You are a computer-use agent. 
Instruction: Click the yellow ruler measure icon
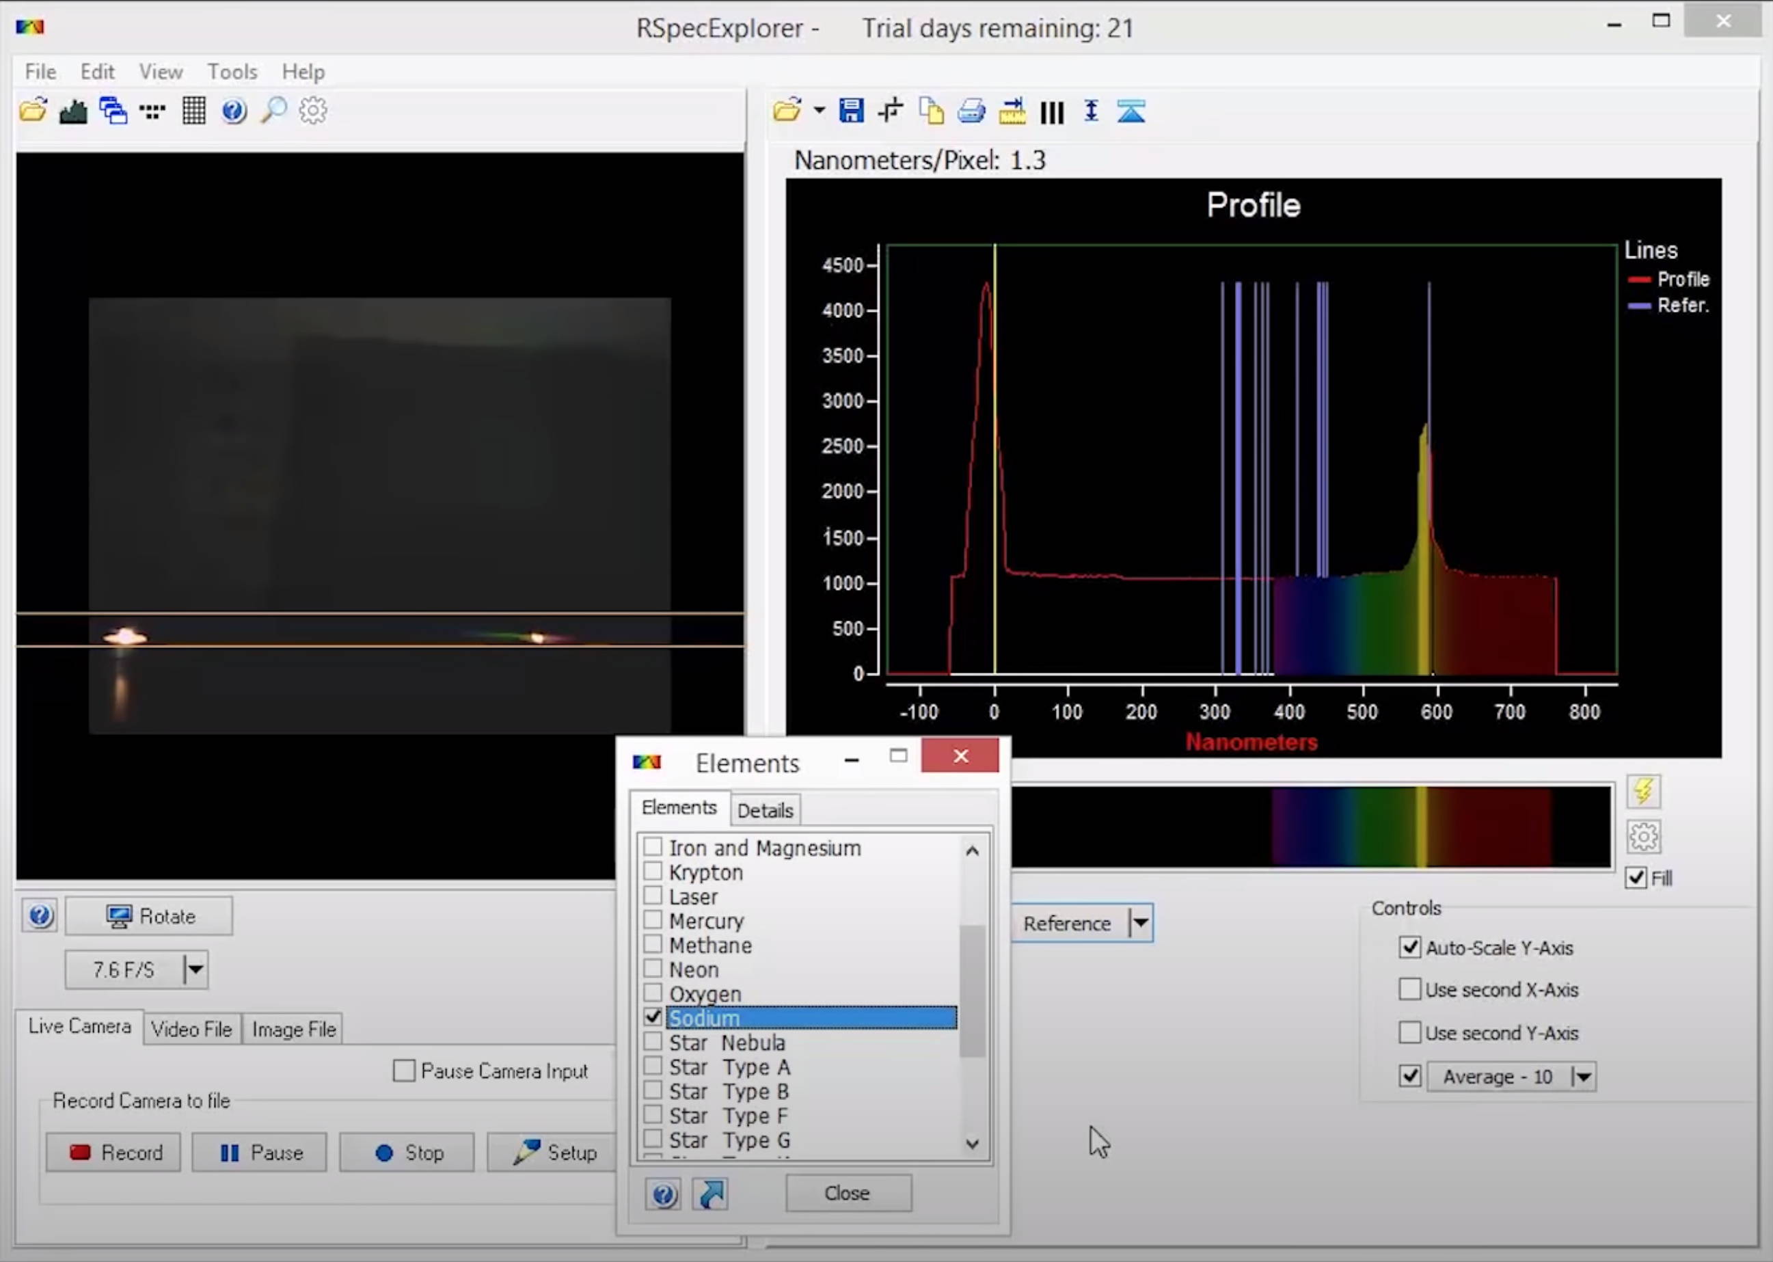tap(1012, 111)
